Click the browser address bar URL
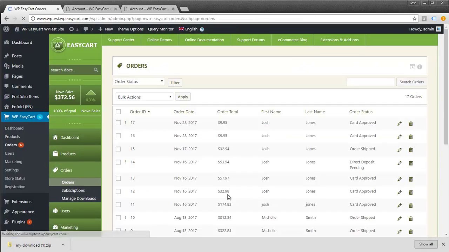 pyautogui.click(x=126, y=19)
